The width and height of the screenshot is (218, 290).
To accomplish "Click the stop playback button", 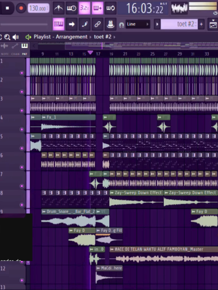I will click(7, 8).
